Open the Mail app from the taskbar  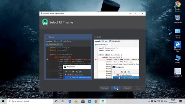[x=90, y=101]
